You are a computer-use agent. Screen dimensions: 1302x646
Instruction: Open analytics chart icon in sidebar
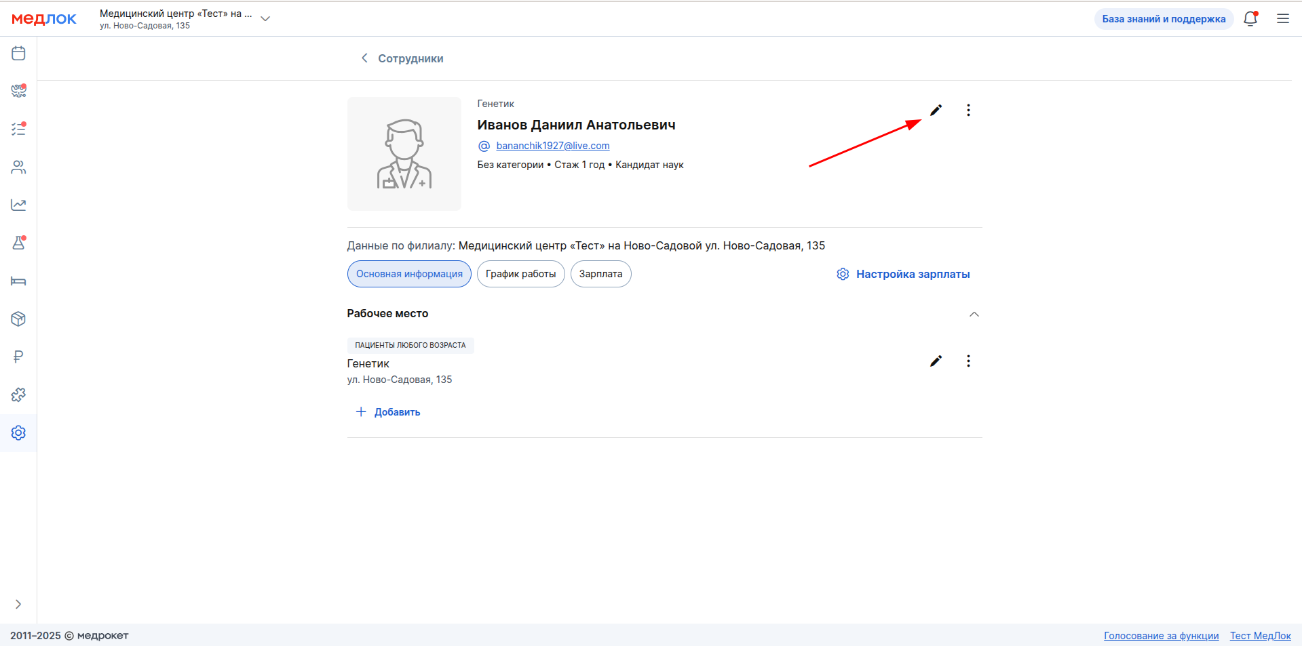coord(18,205)
